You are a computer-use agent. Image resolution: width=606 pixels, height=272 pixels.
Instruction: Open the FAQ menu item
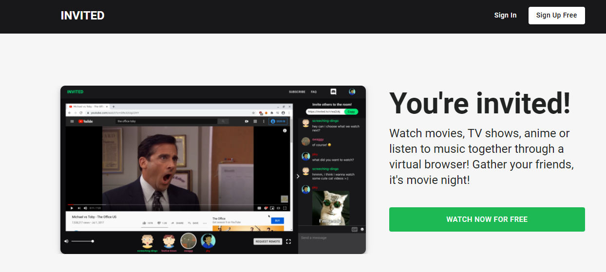tap(314, 91)
